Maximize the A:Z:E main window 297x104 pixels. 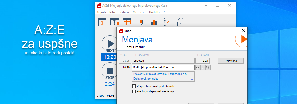click(218, 6)
